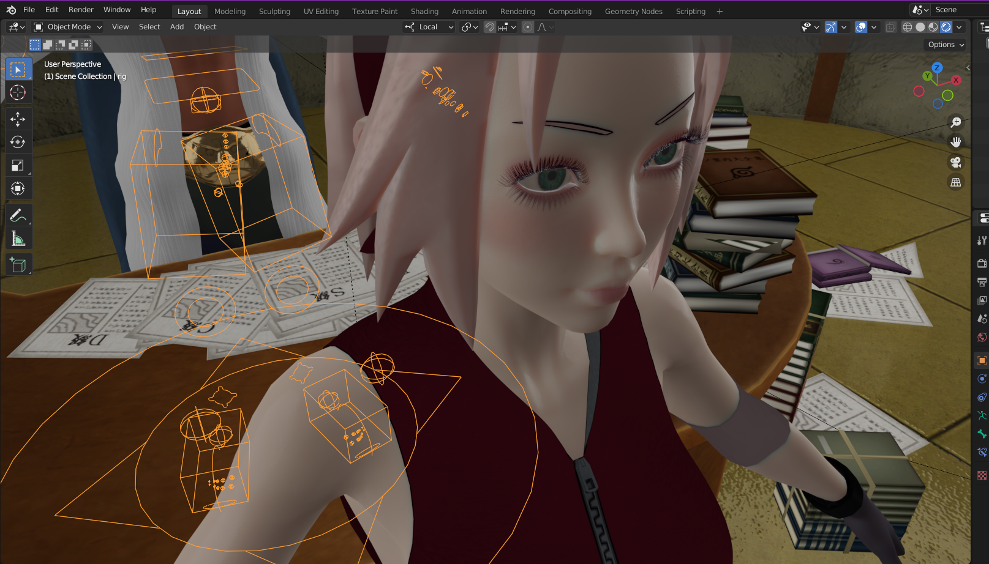Image resolution: width=989 pixels, height=564 pixels.
Task: Toggle camera view with the camera icon
Action: coord(955,162)
